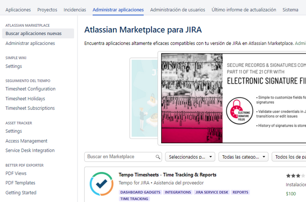Open PDF Templates link
This screenshot has width=306, height=202.
(x=20, y=183)
